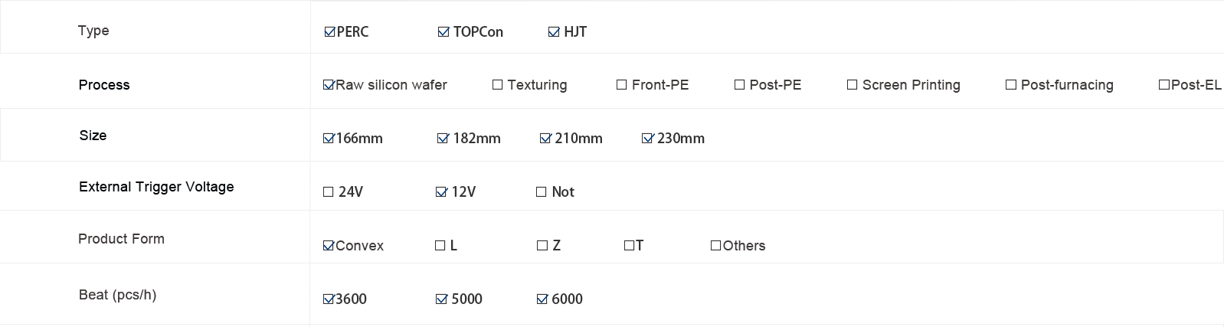Enable the Front-PE process option
This screenshot has width=1224, height=327.
coord(621,85)
